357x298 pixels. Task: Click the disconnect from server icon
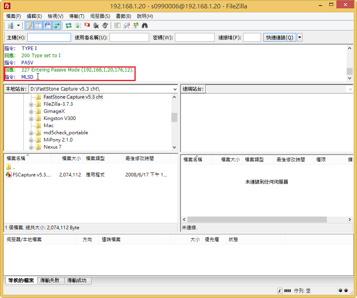96,25
